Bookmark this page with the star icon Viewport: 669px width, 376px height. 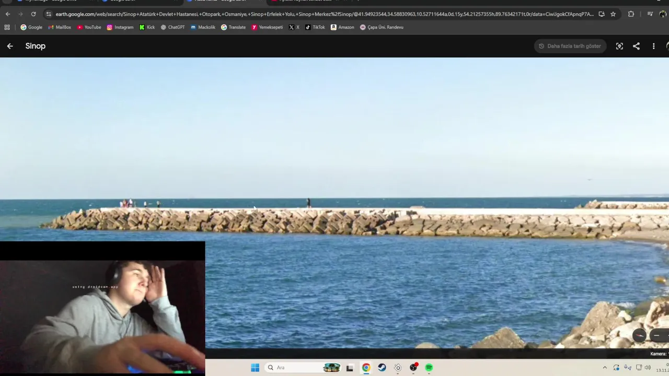(613, 14)
